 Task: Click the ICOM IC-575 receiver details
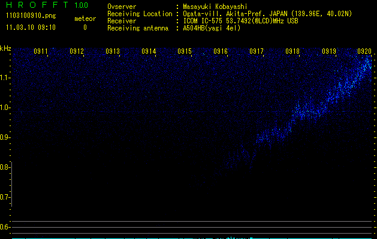click(x=241, y=21)
